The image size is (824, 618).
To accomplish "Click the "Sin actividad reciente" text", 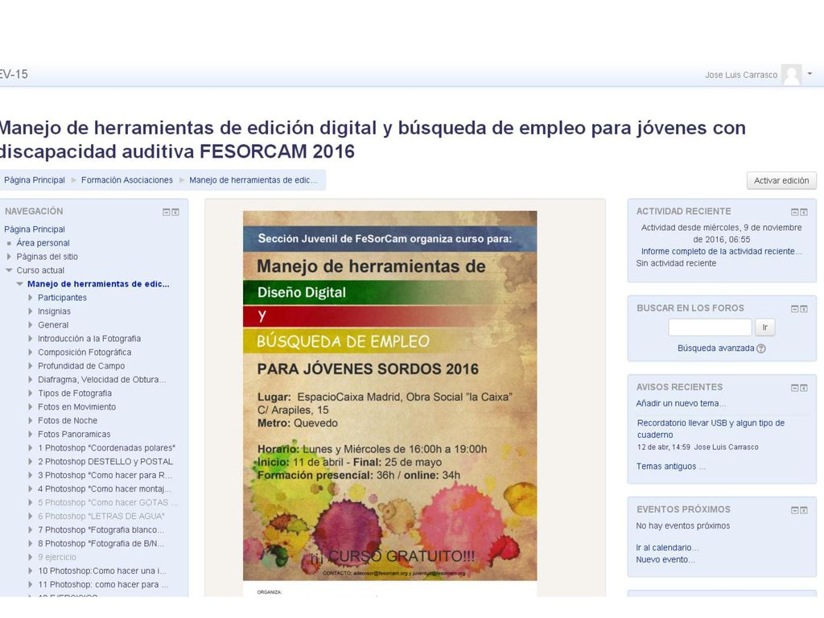I will tap(676, 263).
